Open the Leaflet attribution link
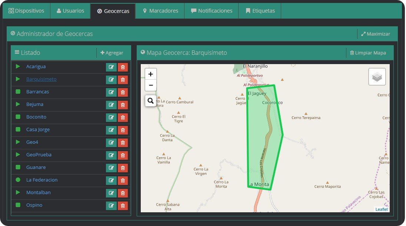Screen dimensions: 406x226 coord(381,209)
